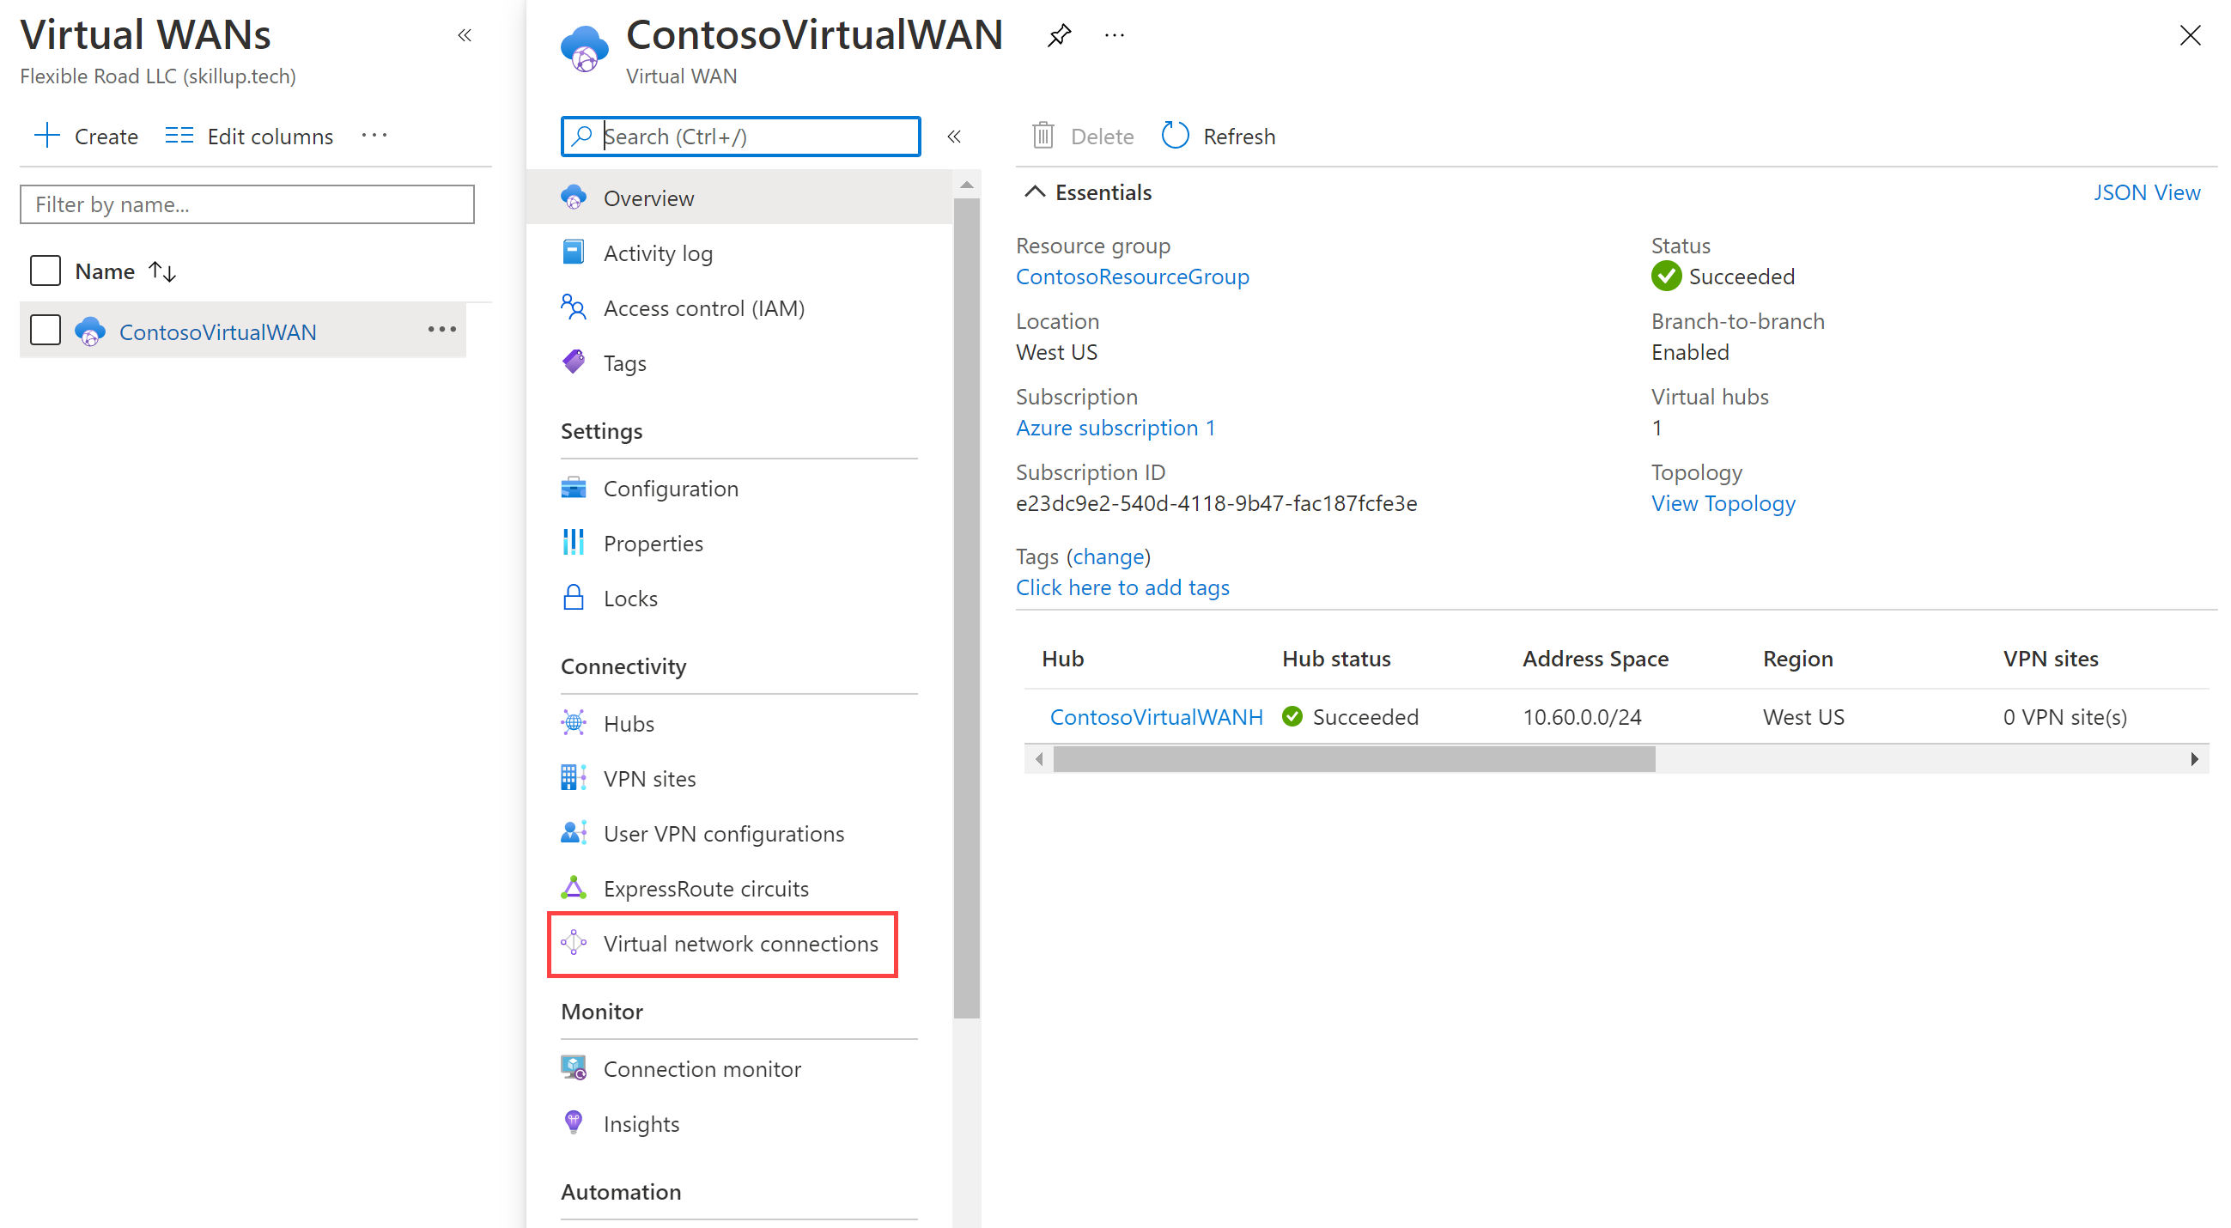Click the View Topology link
Screen dimensions: 2231x1228
pos(1722,503)
